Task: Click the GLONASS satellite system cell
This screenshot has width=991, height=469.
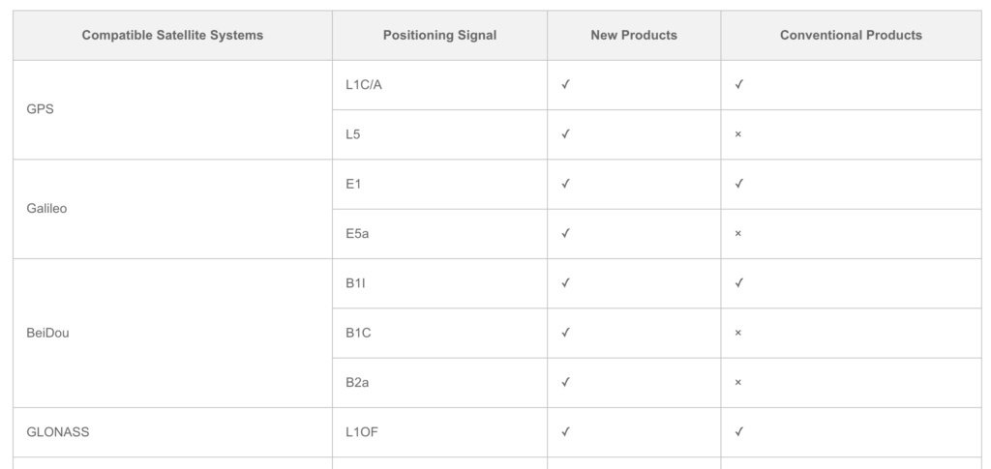Action: point(172,432)
